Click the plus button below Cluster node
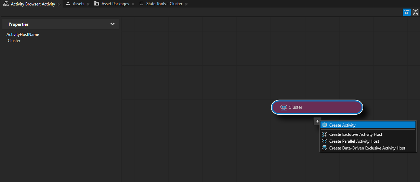 317,121
